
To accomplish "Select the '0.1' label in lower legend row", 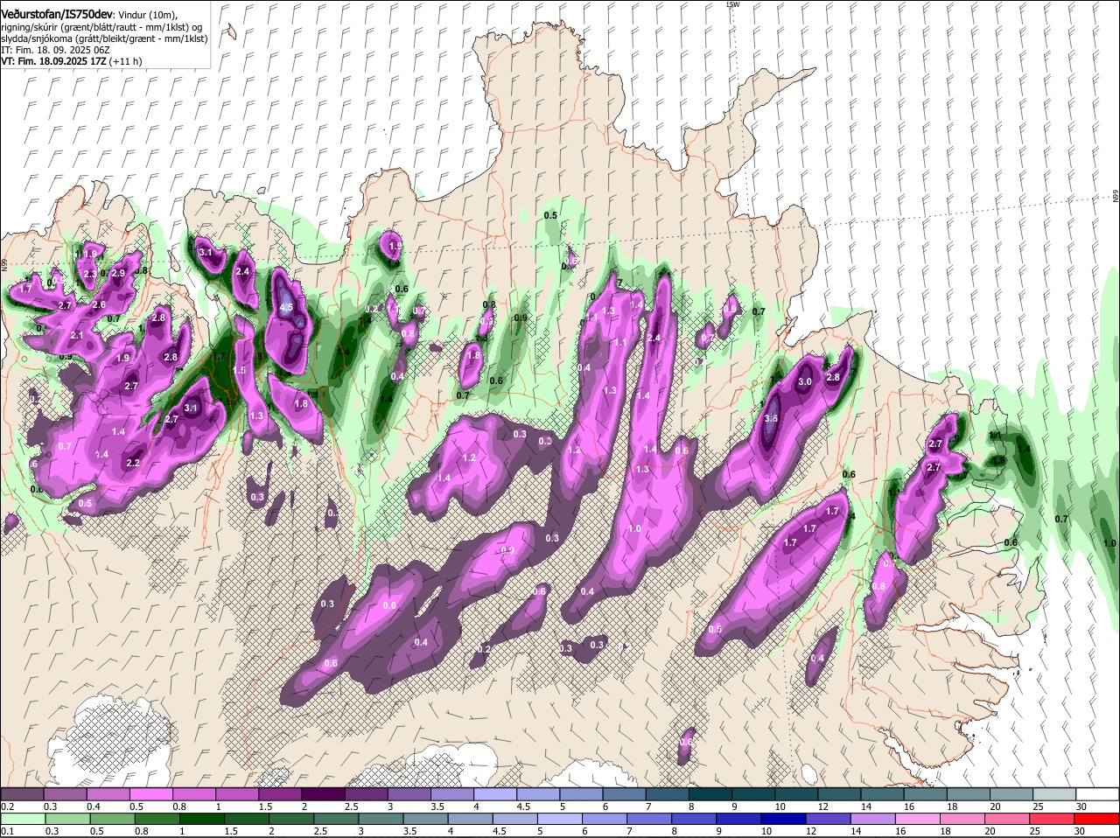I will pyautogui.click(x=7, y=831).
